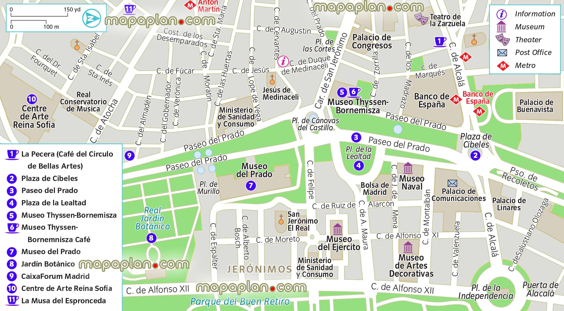The width and height of the screenshot is (564, 311).
Task: Select the list entry 'La Pecera (Café del Círculo'
Action: [x=67, y=154]
